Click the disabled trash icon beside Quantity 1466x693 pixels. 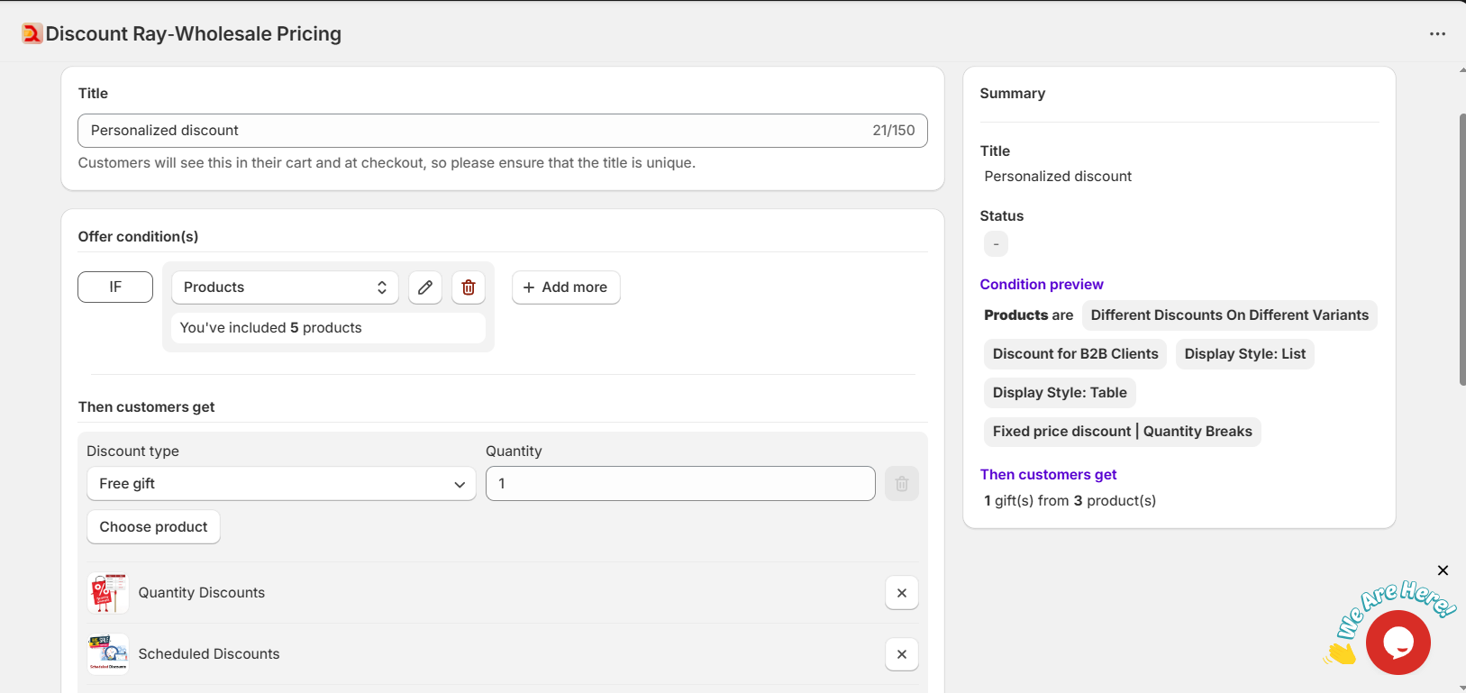pyautogui.click(x=902, y=484)
